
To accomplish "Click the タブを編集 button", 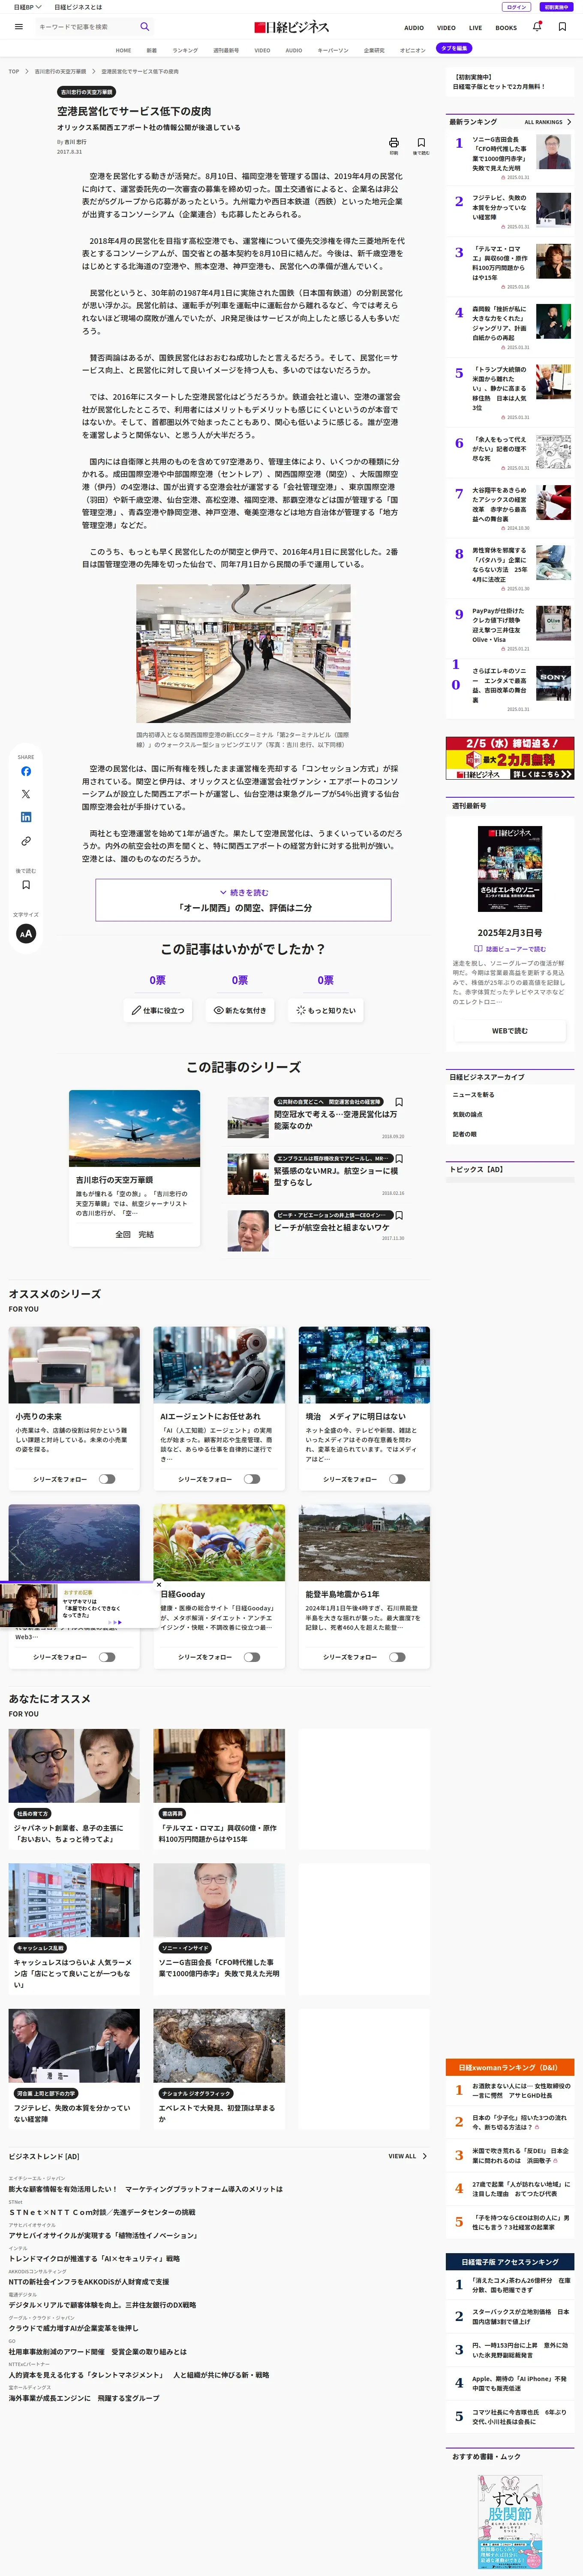I will click(454, 48).
